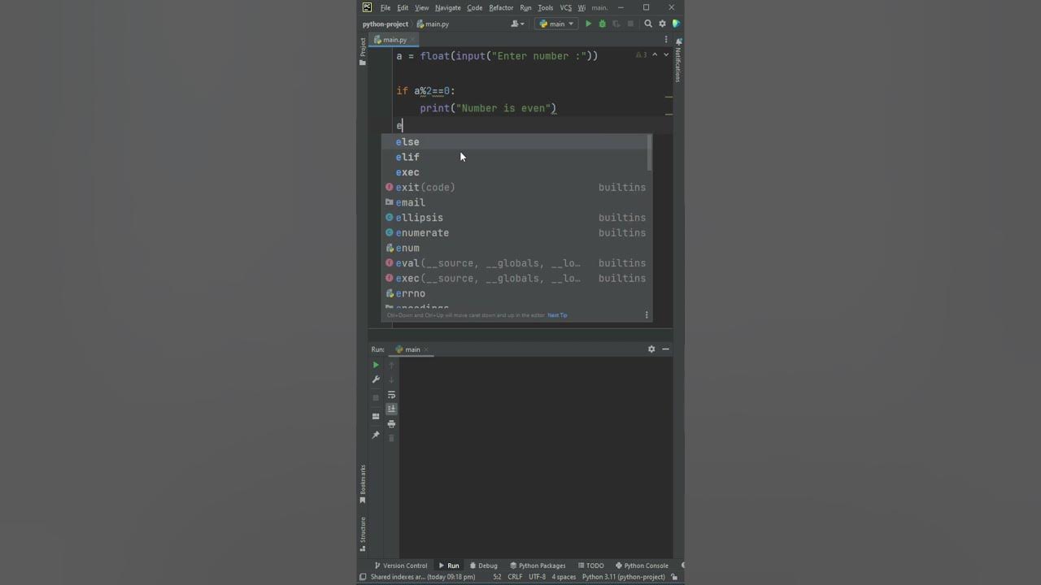Viewport: 1041px width, 585px height.
Task: Choose 'email' completion suggestion
Action: [515, 202]
